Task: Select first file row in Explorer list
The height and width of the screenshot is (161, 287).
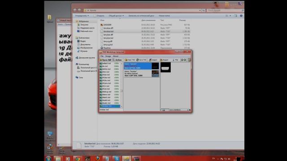Action: pyautogui.click(x=145, y=25)
